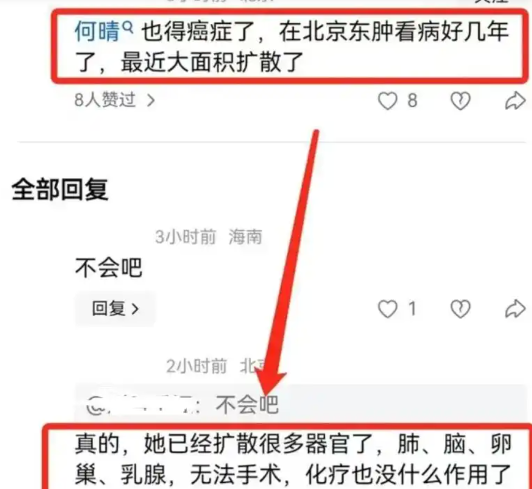The height and width of the screenshot is (489, 532).
Task: Tap the like count 8 beside the heart
Action: pyautogui.click(x=412, y=101)
